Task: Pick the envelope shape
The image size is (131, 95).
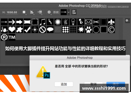Action: (89, 22)
